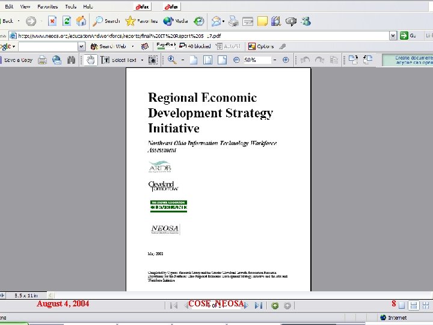
Task: Open Google toolbar Options
Action: [x=261, y=46]
